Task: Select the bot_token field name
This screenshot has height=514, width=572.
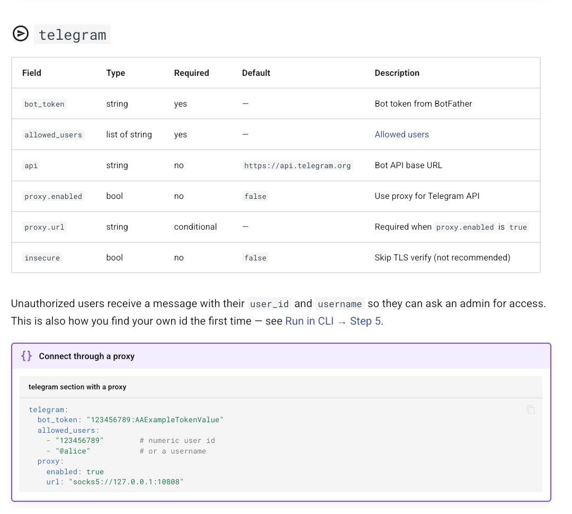Action: click(44, 104)
